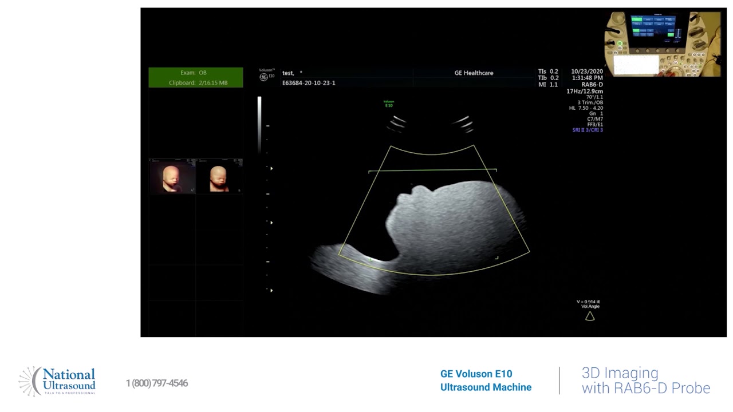Click the date '10/23/2020'
This screenshot has width=733, height=412.
coord(587,72)
